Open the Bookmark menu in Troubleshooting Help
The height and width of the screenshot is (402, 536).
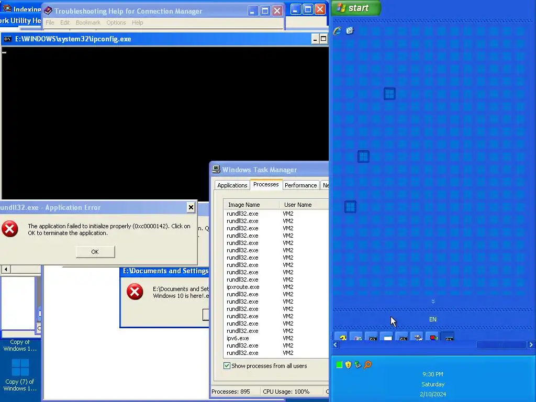[88, 23]
